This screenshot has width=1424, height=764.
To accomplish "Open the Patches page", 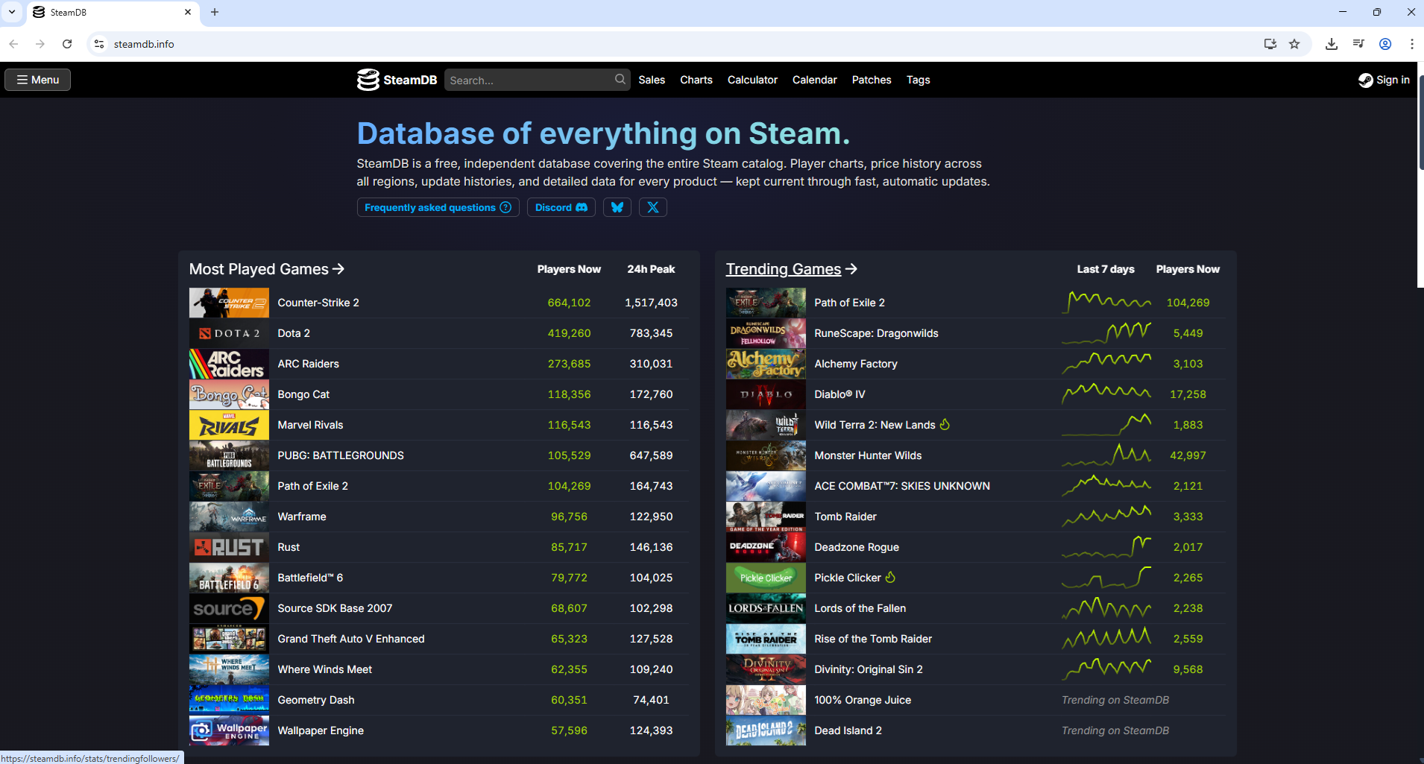I will pos(872,80).
